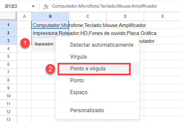Select row 1 header

[8, 25]
